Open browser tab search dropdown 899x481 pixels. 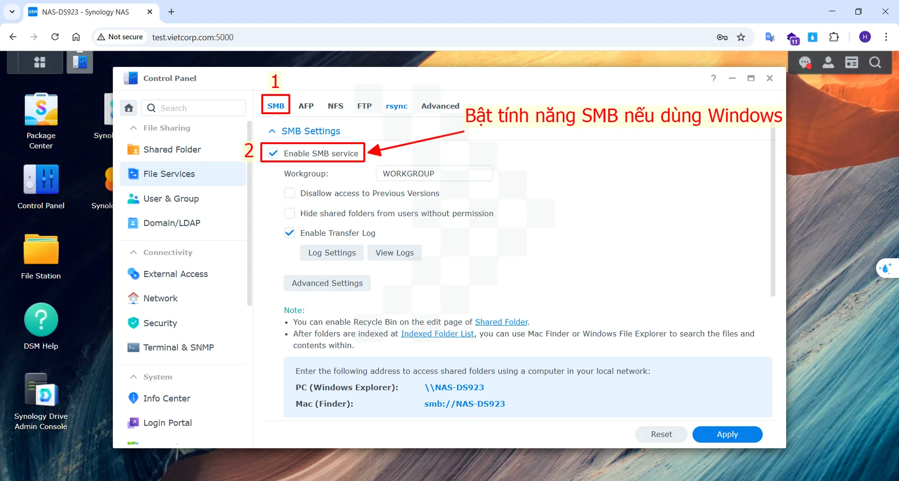tap(12, 12)
